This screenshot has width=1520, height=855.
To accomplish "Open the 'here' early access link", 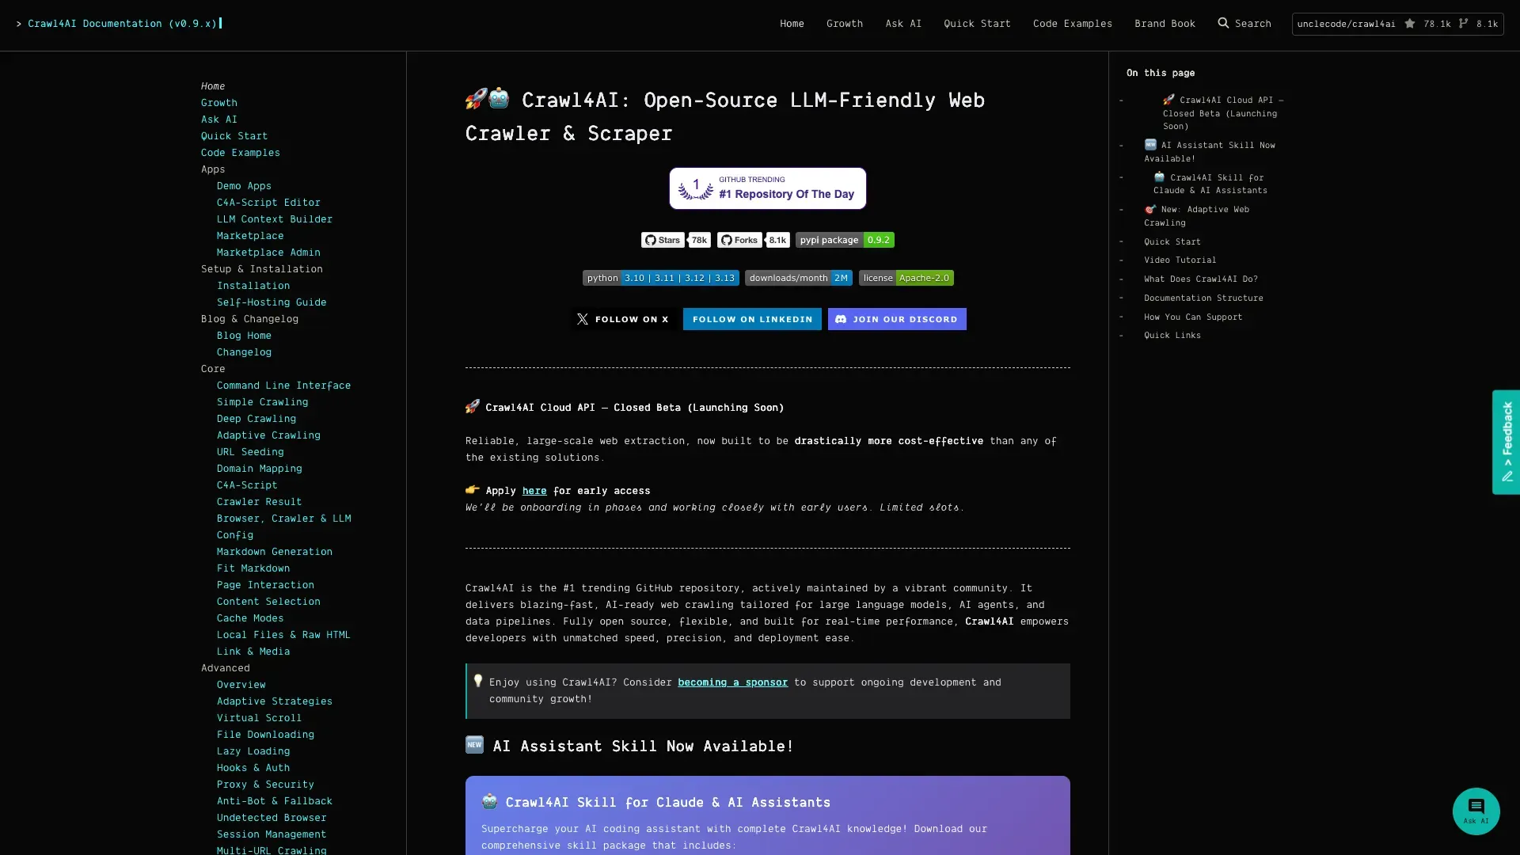I will [534, 491].
